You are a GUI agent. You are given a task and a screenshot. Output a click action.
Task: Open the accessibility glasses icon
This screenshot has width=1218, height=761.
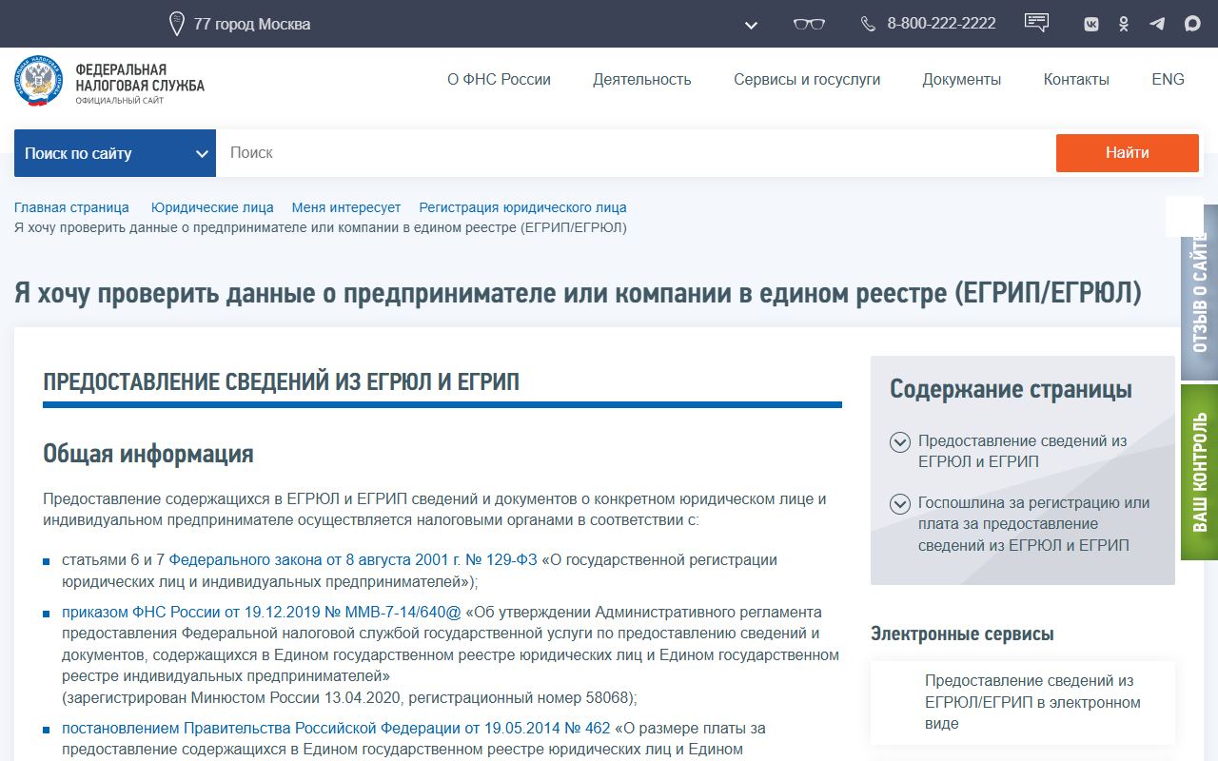point(809,24)
